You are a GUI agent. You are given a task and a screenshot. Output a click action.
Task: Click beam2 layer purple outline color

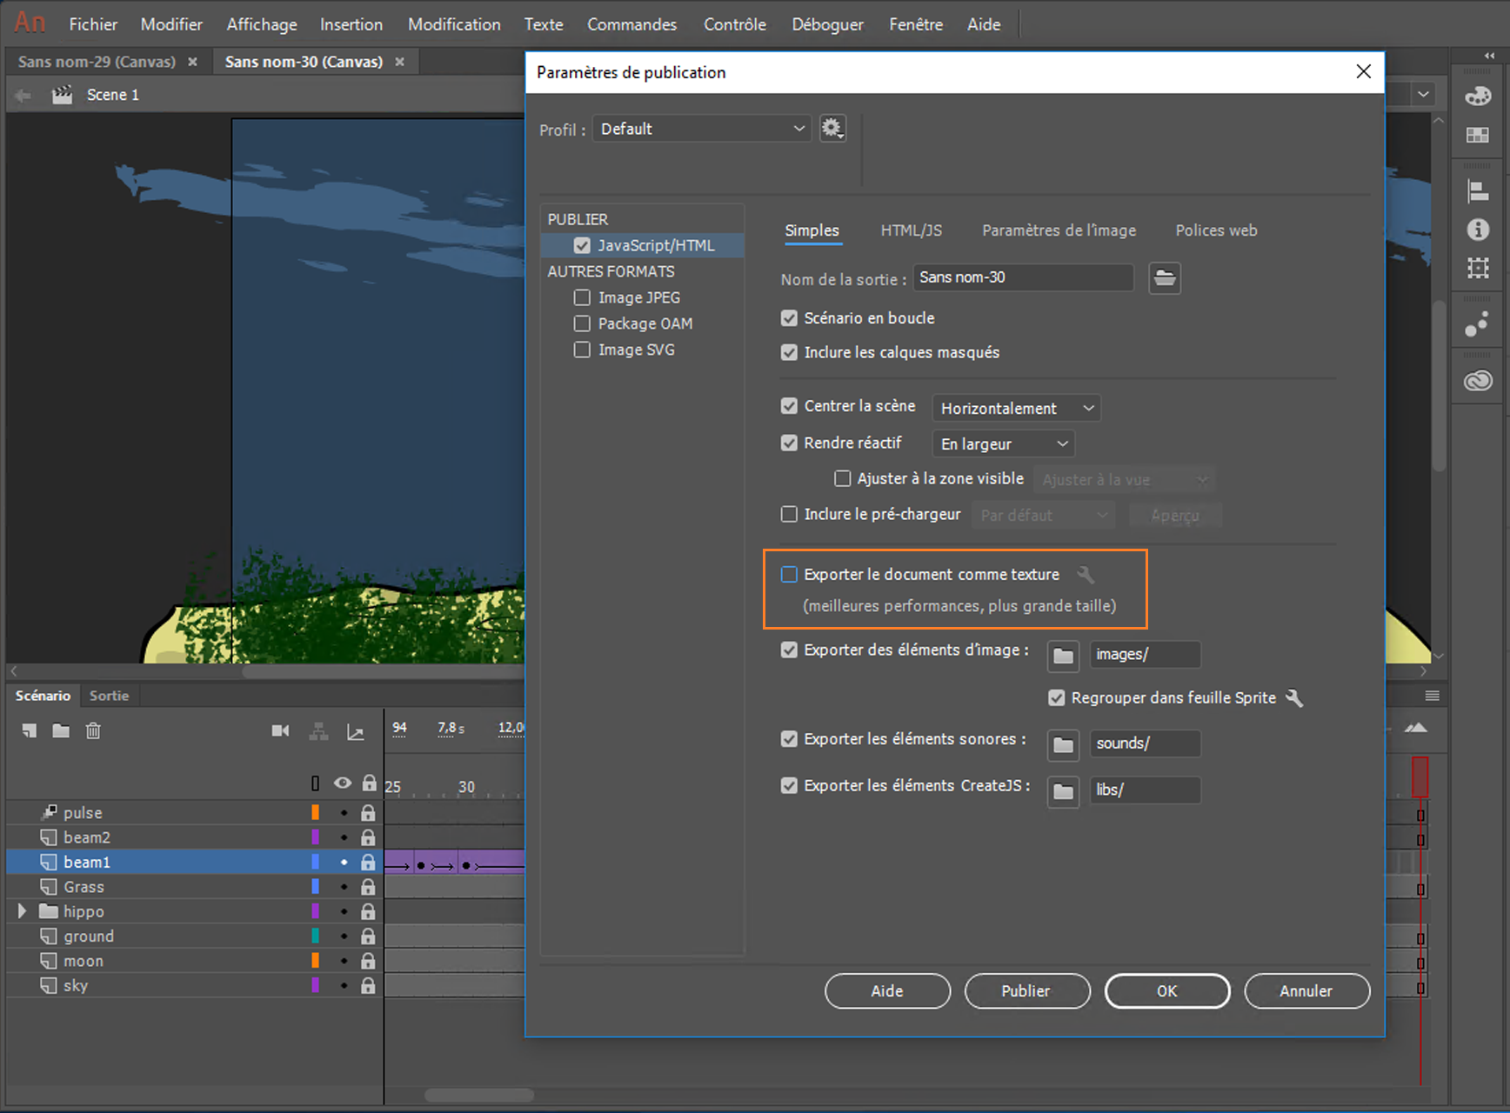point(315,837)
